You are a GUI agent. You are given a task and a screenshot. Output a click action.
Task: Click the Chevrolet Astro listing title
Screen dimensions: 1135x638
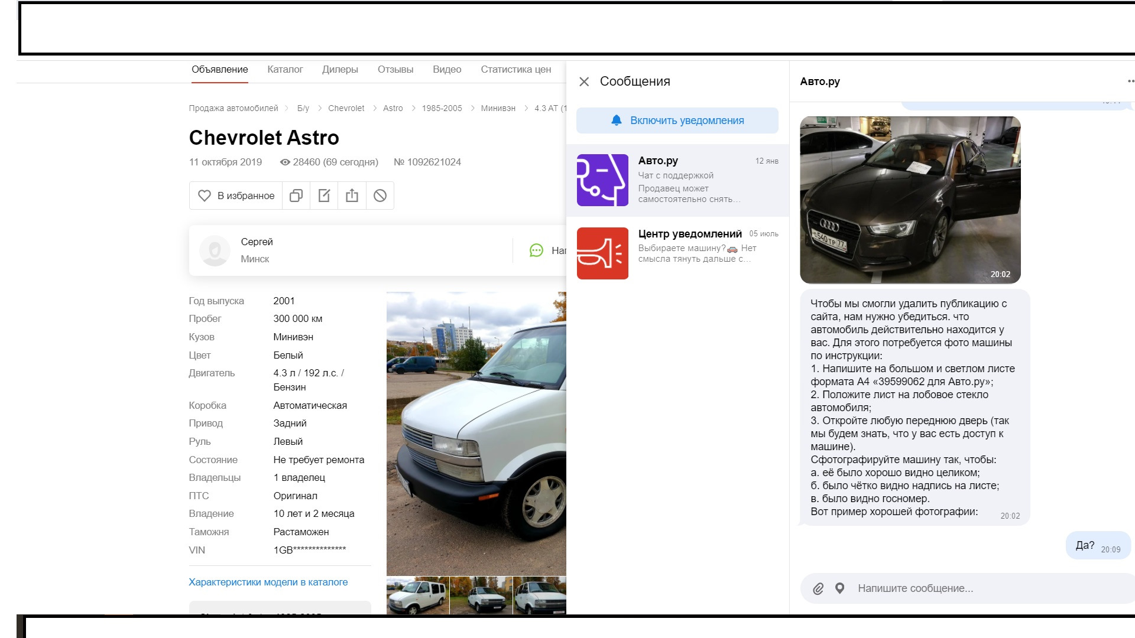click(264, 138)
